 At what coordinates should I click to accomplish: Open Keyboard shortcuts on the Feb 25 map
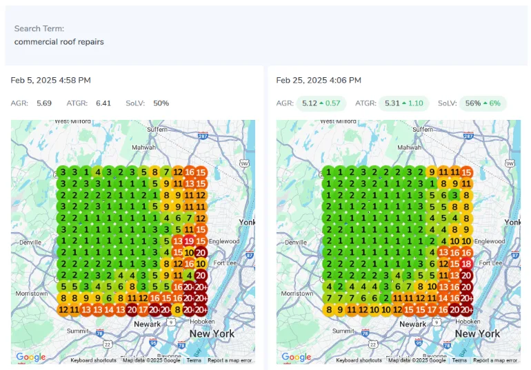pyautogui.click(x=359, y=360)
